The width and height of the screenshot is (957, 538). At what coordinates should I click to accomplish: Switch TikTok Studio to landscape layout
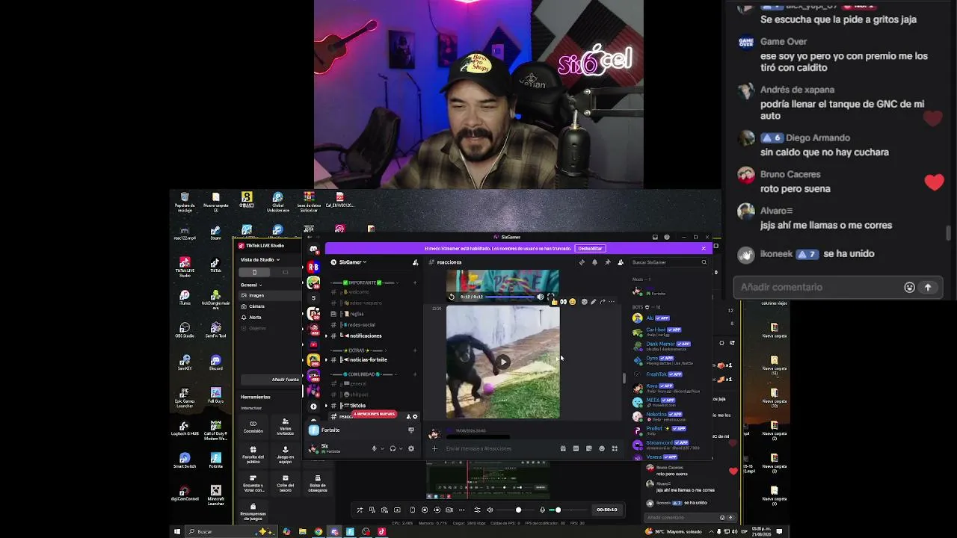[285, 272]
